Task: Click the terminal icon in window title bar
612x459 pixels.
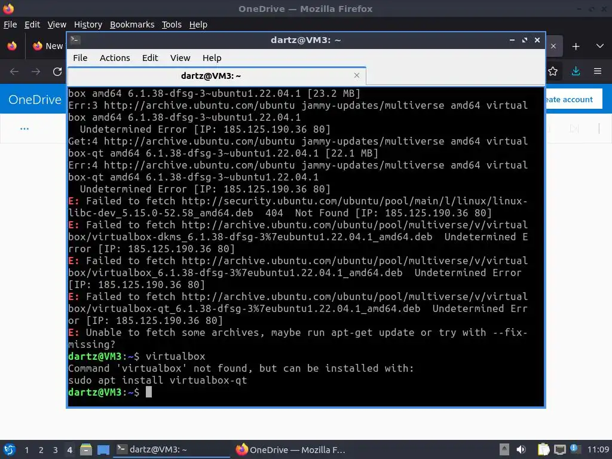Action: pyautogui.click(x=75, y=40)
